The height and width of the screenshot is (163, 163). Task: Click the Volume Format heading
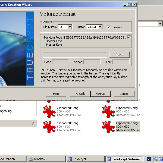coord(58,14)
